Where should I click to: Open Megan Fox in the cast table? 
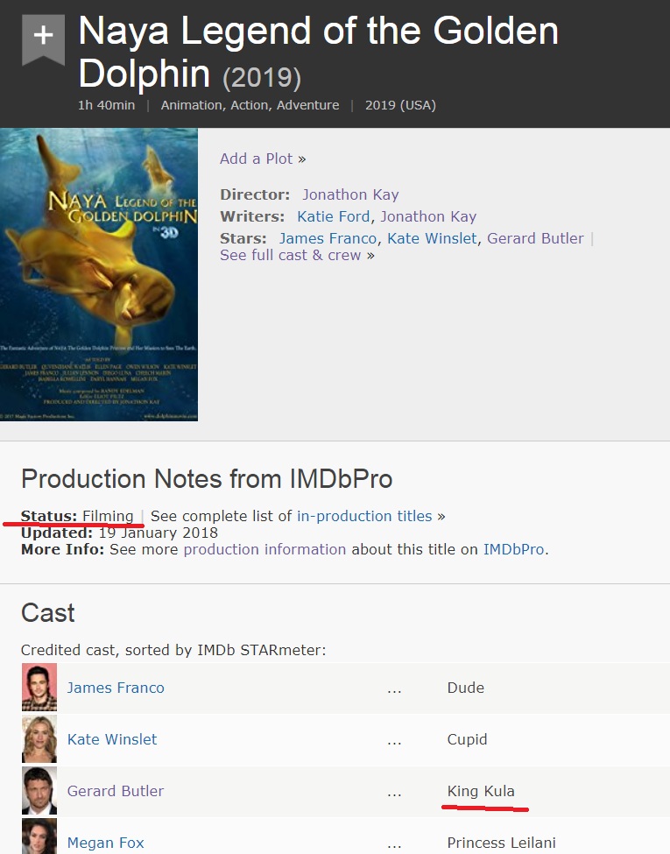click(x=106, y=843)
